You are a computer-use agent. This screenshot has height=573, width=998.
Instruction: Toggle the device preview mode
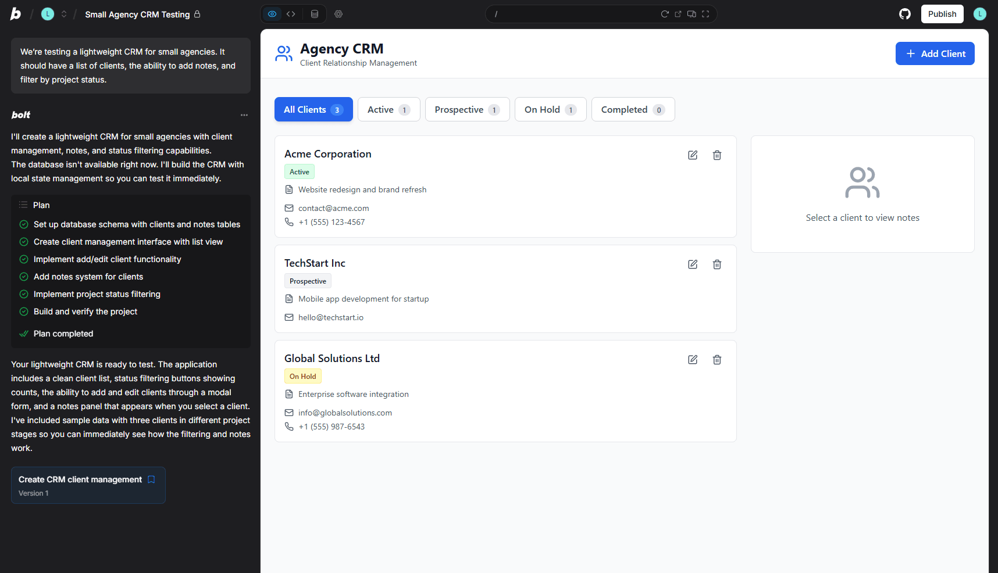692,14
